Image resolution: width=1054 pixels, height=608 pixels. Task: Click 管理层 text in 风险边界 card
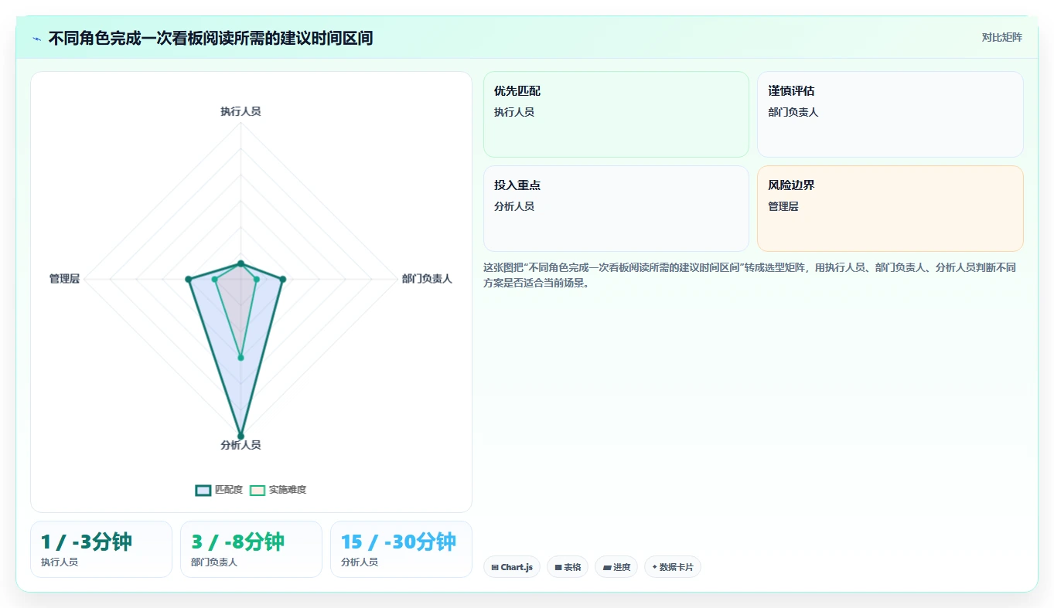783,206
